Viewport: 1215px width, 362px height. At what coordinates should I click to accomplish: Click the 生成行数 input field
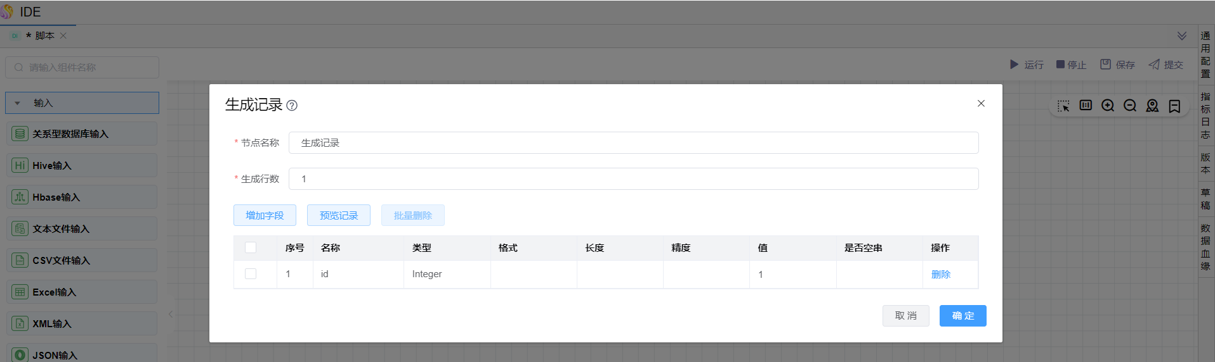point(633,178)
